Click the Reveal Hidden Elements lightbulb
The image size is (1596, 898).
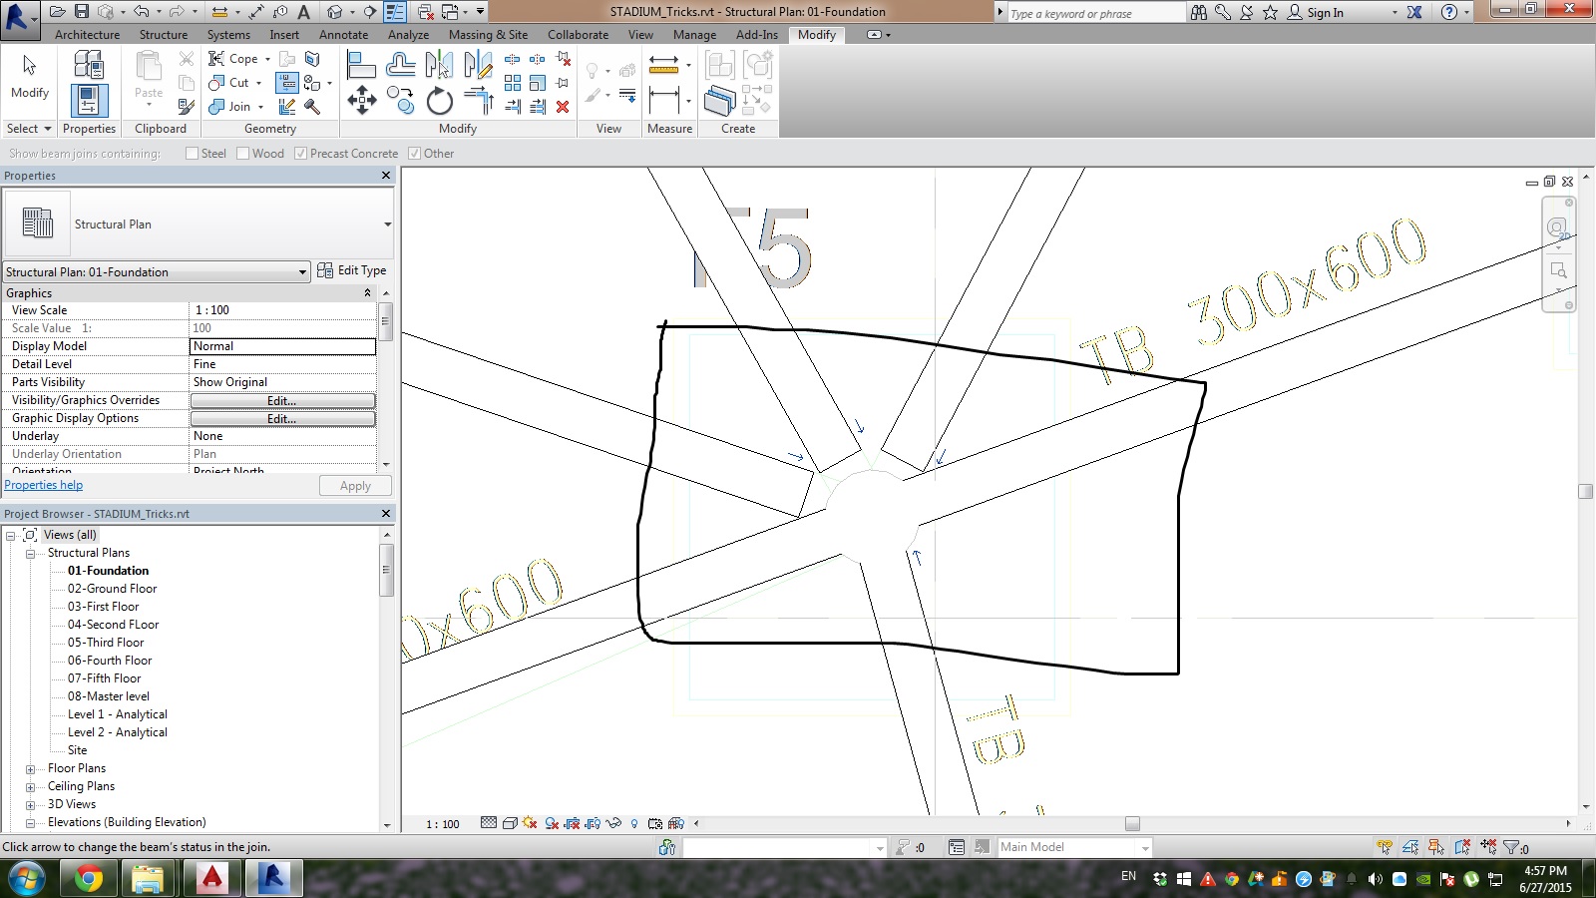(634, 824)
